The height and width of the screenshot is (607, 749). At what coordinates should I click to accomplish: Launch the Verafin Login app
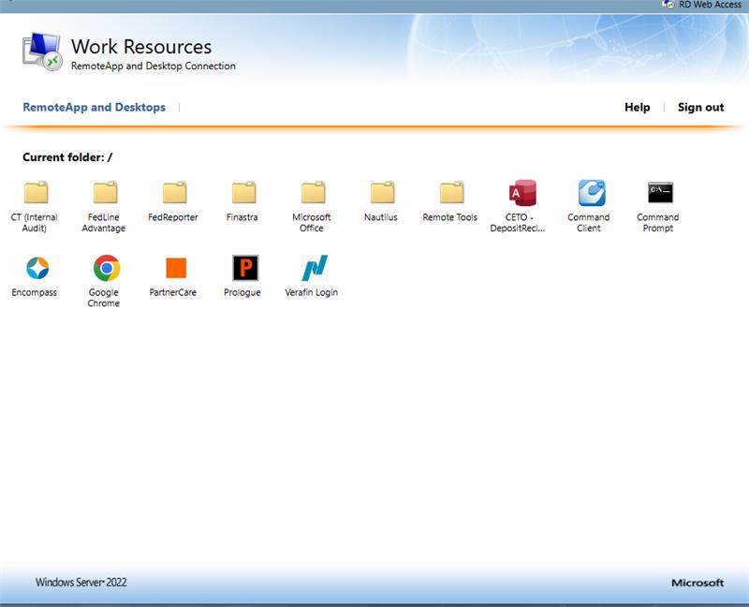315,268
